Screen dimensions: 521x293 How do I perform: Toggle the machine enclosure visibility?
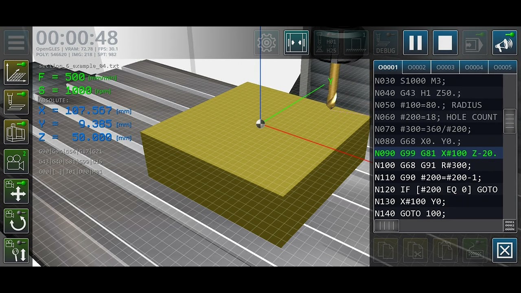point(16,132)
